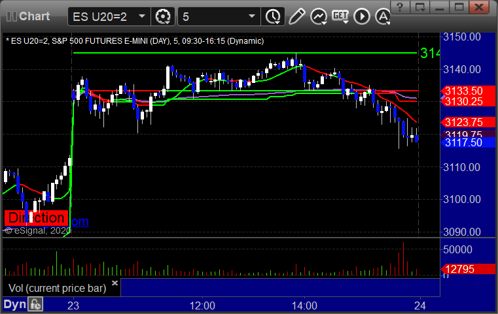Viewport: 498px width, 314px height.
Task: Open the alerts 'A' circle icon
Action: click(x=383, y=16)
